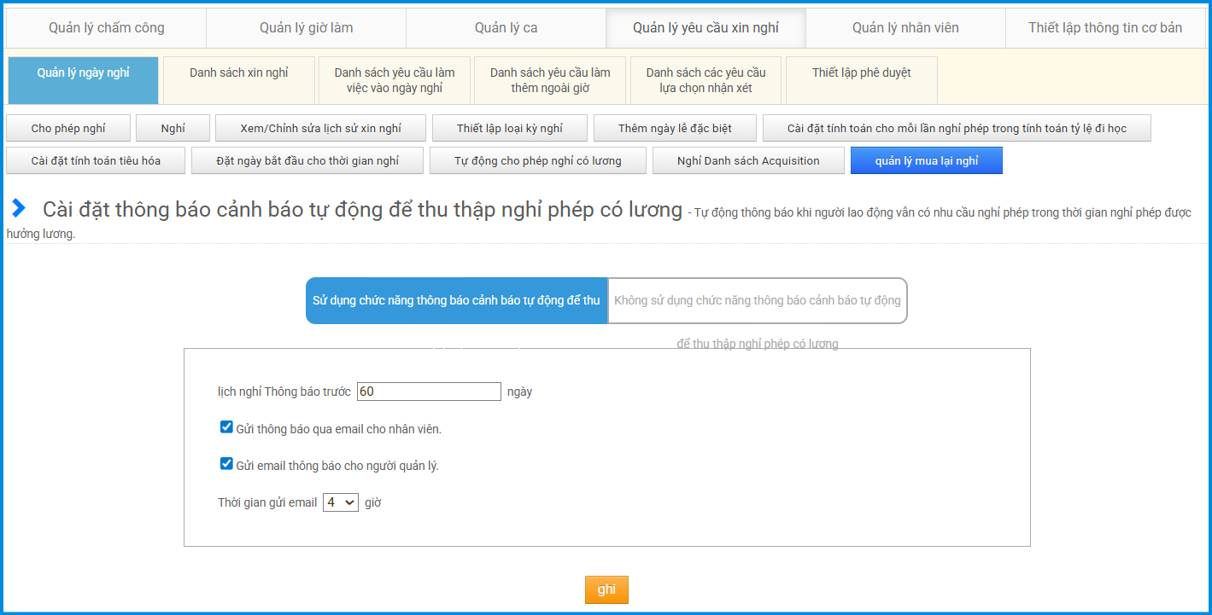Viewport: 1212px width, 615px height.
Task: Open 'Thêm ngày lễ đặc biệt'
Action: (675, 128)
